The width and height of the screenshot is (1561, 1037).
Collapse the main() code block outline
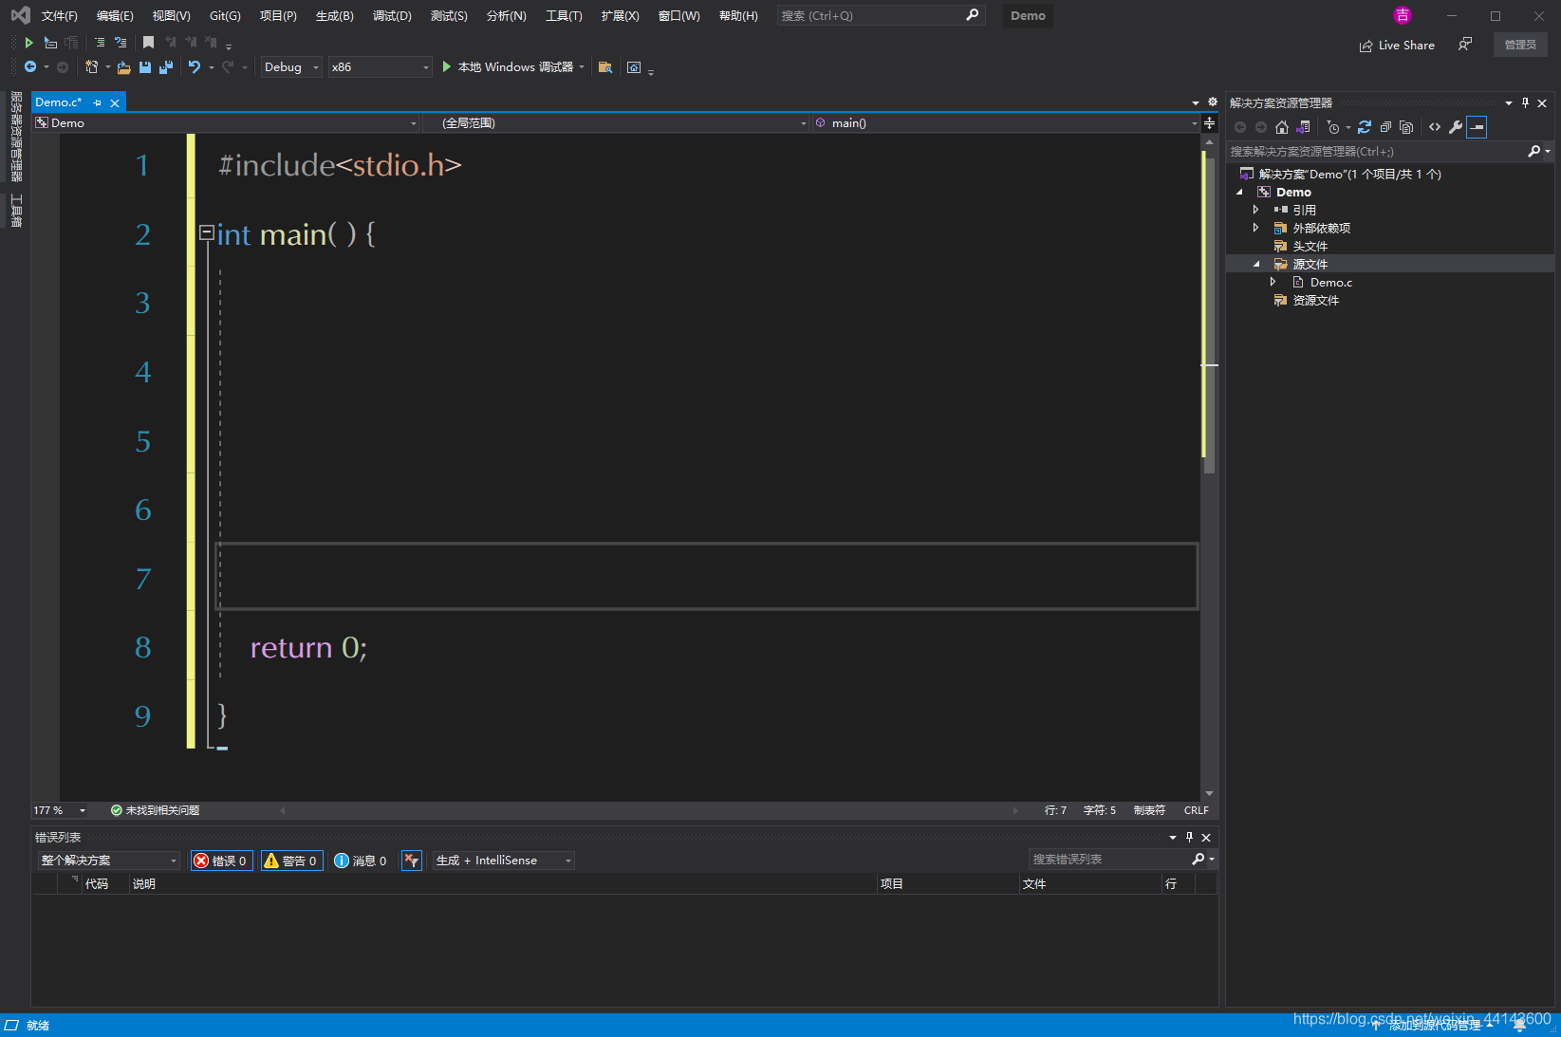[x=206, y=231]
